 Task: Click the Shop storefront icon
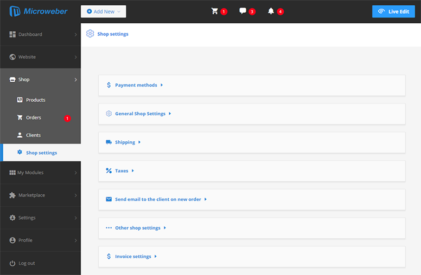12,80
